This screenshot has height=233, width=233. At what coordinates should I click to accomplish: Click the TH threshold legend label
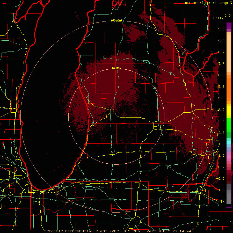[x=222, y=202]
